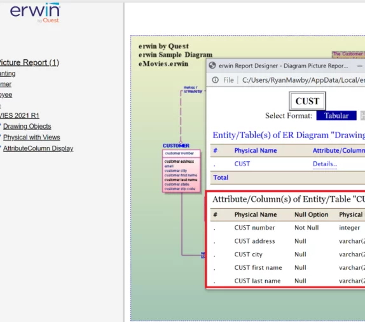Open the Physical with Views link
Viewport: 365px width, 322px height.
click(31, 137)
